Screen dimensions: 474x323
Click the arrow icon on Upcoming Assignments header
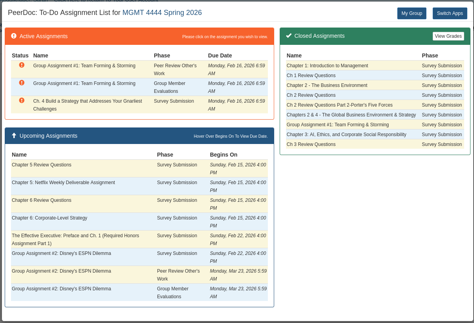click(14, 135)
